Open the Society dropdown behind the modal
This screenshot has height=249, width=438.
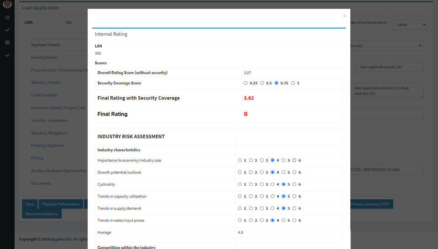[386, 46]
